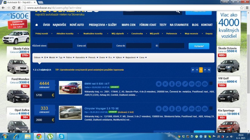This screenshot has height=140, width=250.
Task: Open the FÓRUM /CHAT menu item
Action: tap(148, 25)
